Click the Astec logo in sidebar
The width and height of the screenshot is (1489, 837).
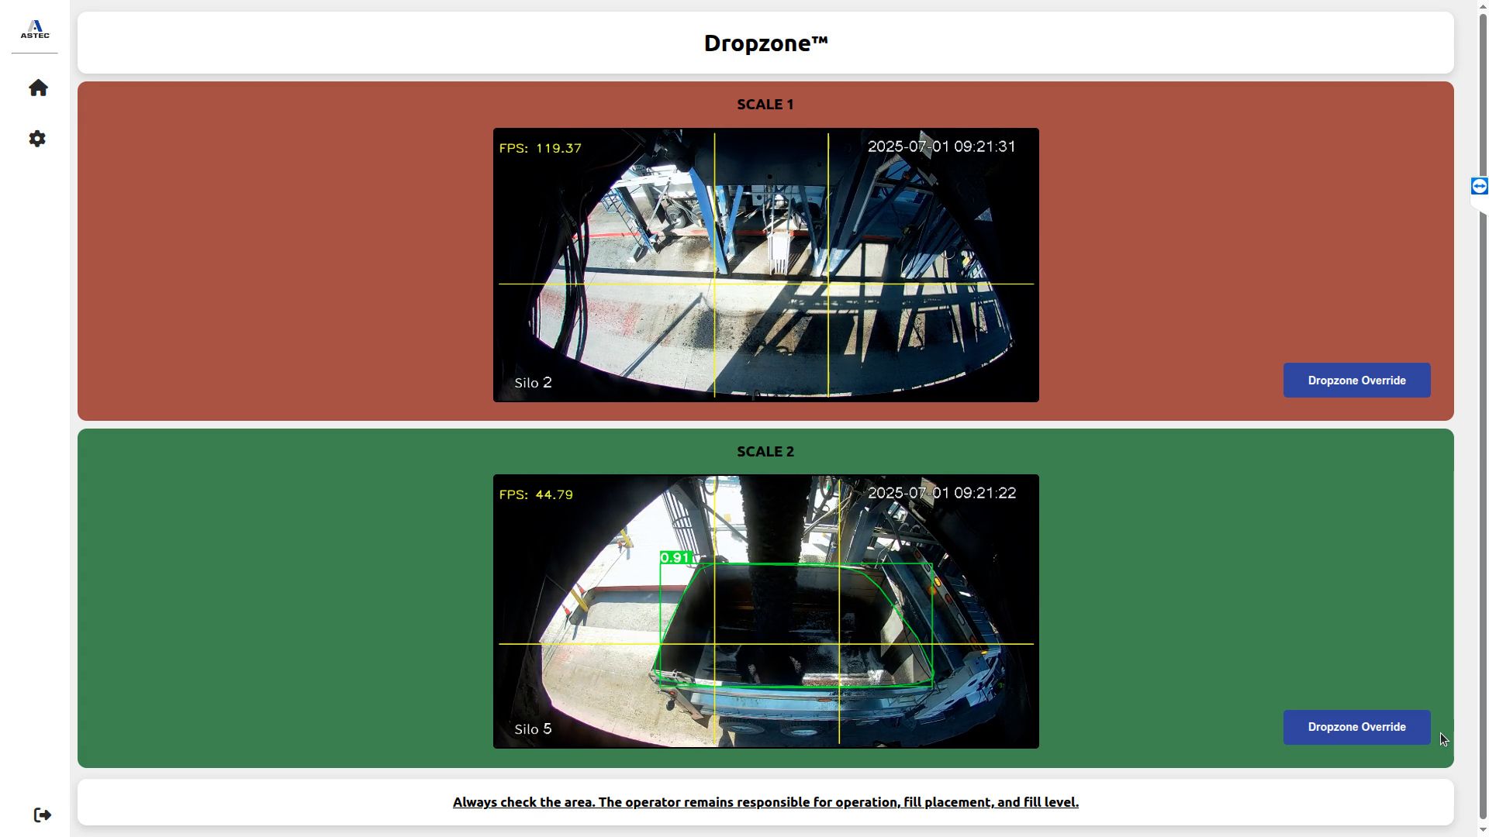tap(35, 29)
